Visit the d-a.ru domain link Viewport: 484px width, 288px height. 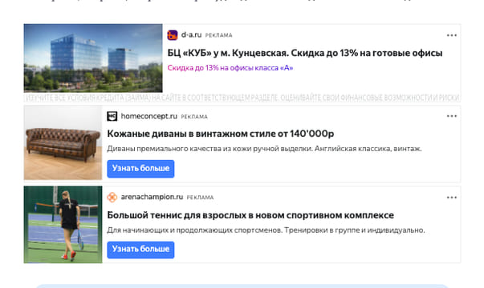pyautogui.click(x=191, y=35)
